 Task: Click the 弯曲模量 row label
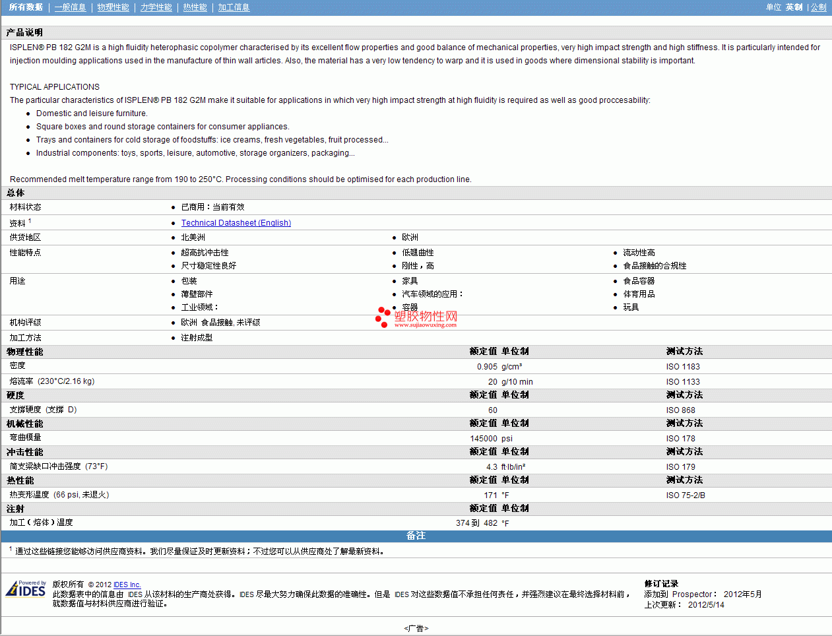pos(25,437)
